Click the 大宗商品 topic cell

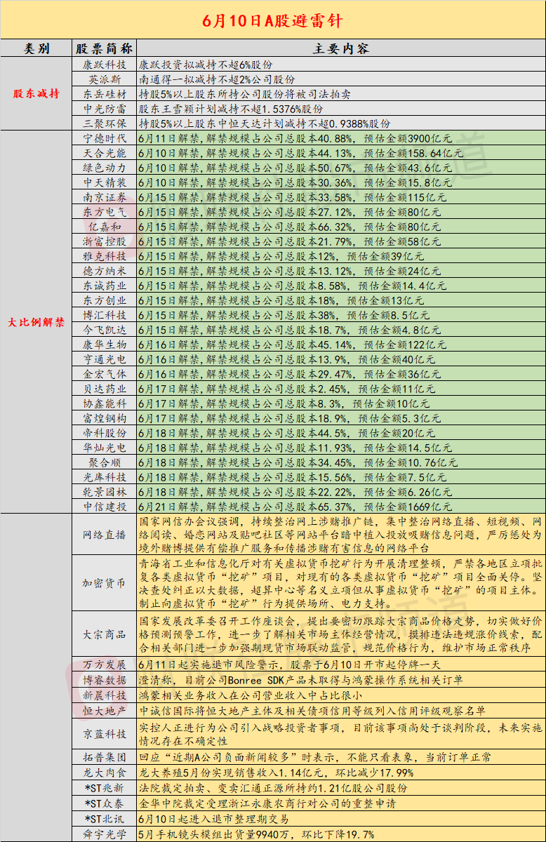pyautogui.click(x=105, y=634)
